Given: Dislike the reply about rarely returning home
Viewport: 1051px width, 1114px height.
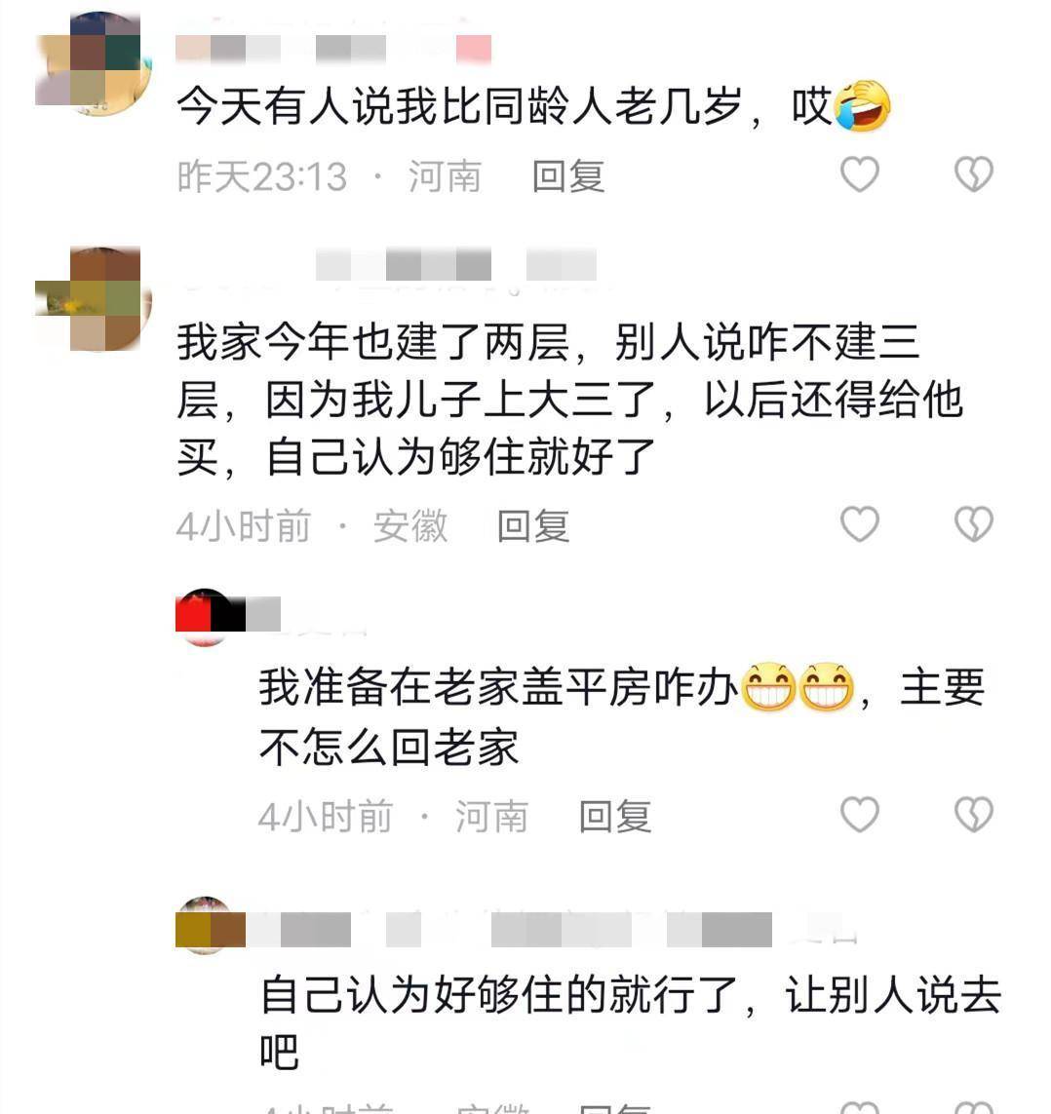Looking at the screenshot, I should coord(973,814).
